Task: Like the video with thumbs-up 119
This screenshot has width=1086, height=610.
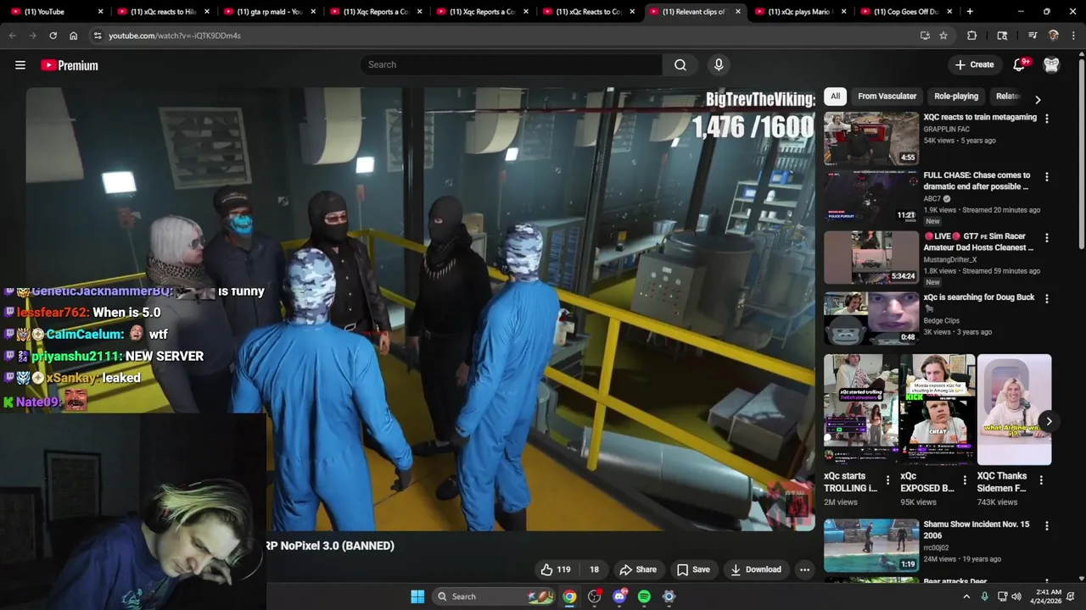Action: pos(556,569)
